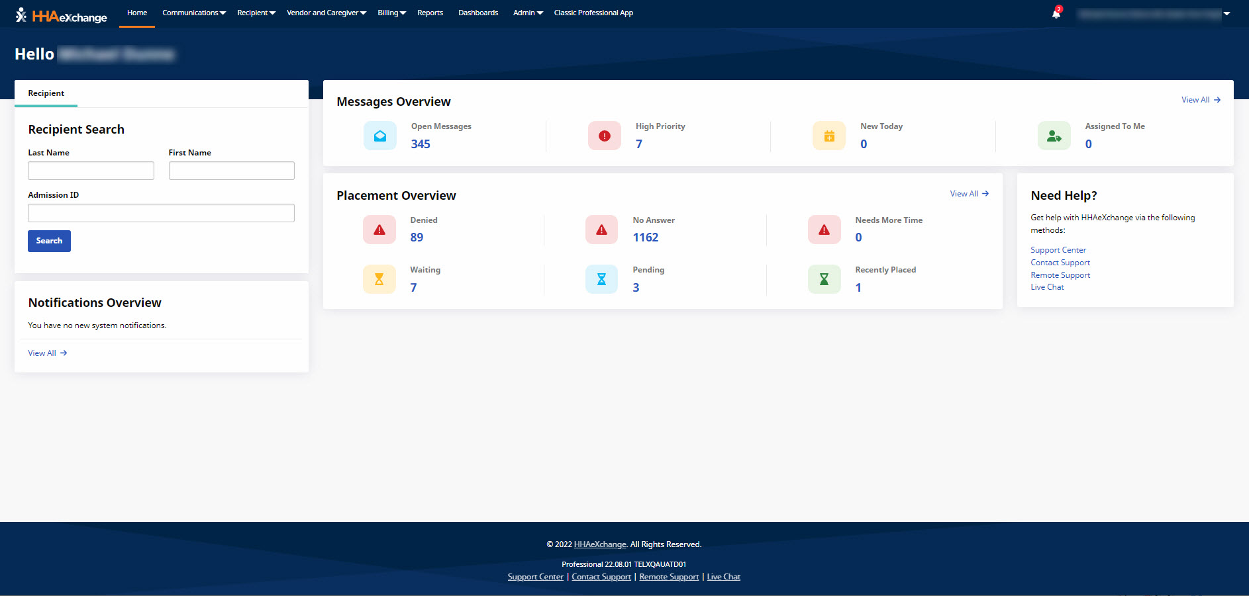This screenshot has width=1249, height=596.
Task: Click the Waiting count 7
Action: (x=413, y=288)
